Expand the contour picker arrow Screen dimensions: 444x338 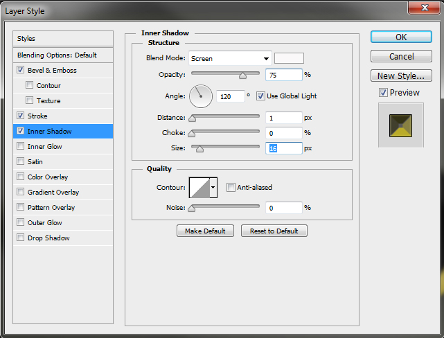(x=213, y=187)
